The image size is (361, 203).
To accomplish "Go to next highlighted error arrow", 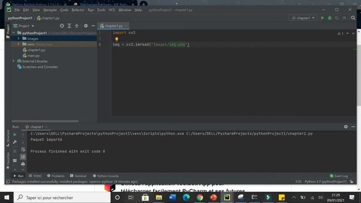I will coord(353,33).
